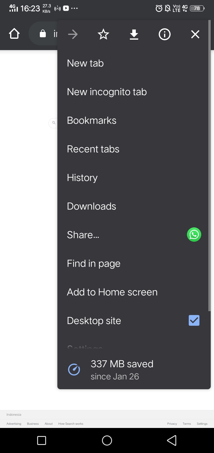The height and width of the screenshot is (453, 214).
Task: Tap the lock icon in address bar
Action: (x=43, y=34)
